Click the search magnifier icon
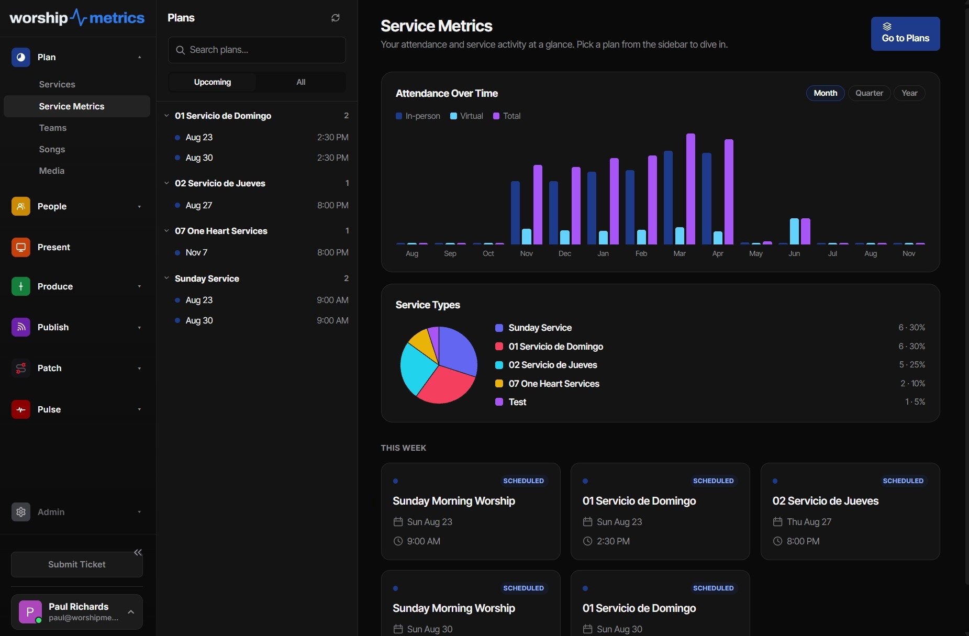Screen dimensions: 969x636 pos(180,50)
